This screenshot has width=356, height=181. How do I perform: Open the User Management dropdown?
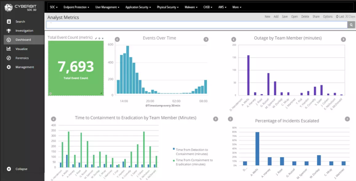(x=107, y=7)
